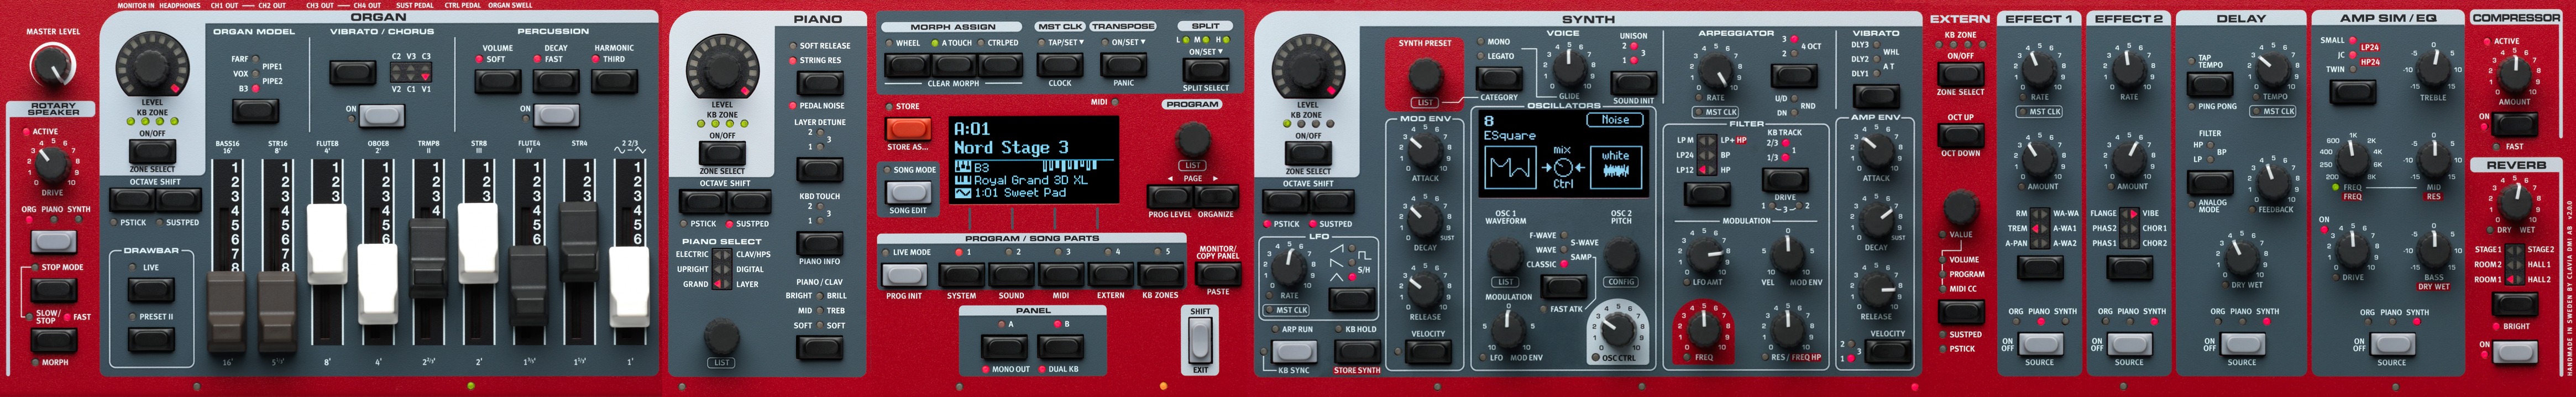The width and height of the screenshot is (2576, 397).
Task: Click the Piano Info KBD Touch button
Action: pos(819,243)
